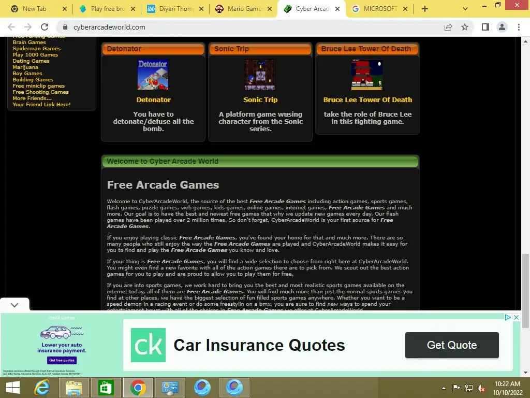Show hidden system tray icons
Image resolution: width=530 pixels, height=398 pixels.
tap(444, 388)
